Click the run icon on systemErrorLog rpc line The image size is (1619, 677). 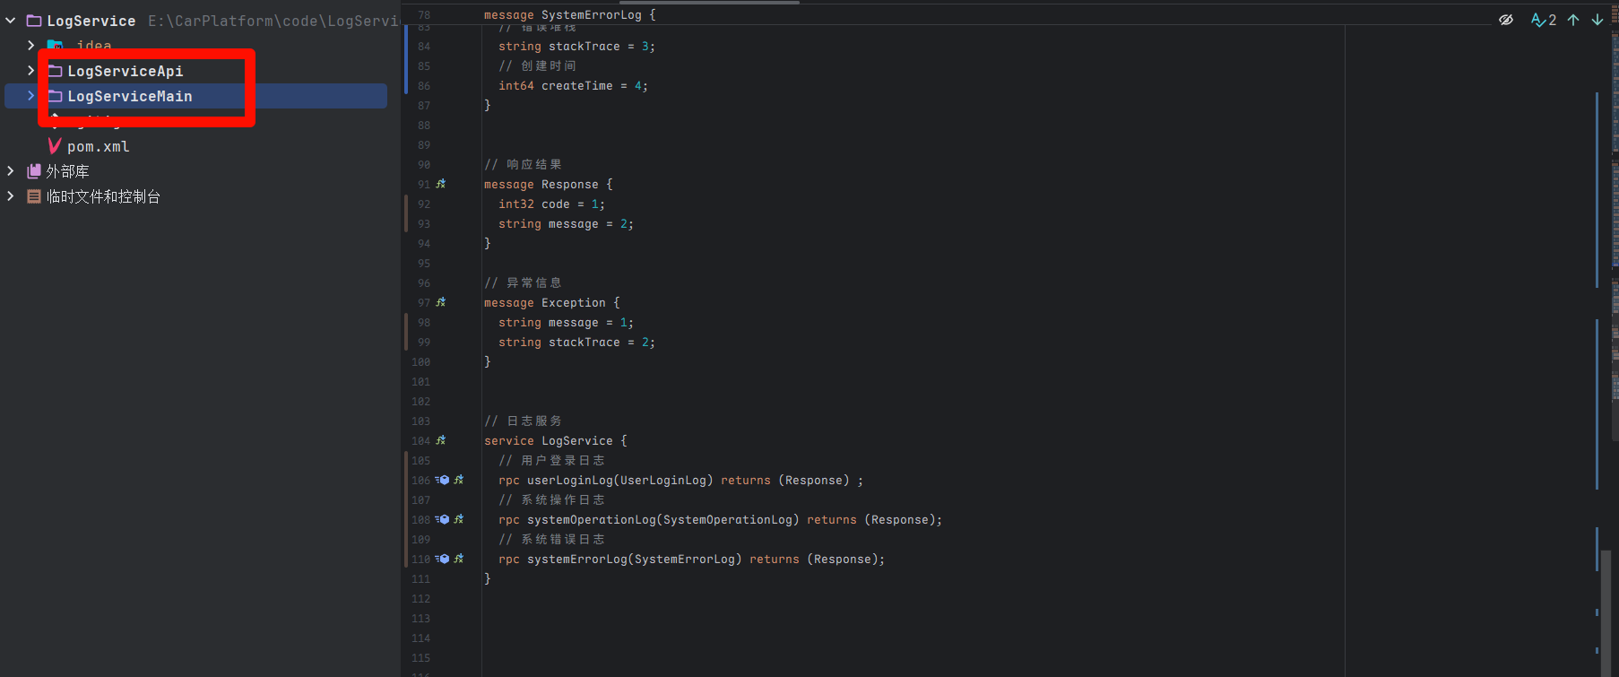pyautogui.click(x=459, y=559)
